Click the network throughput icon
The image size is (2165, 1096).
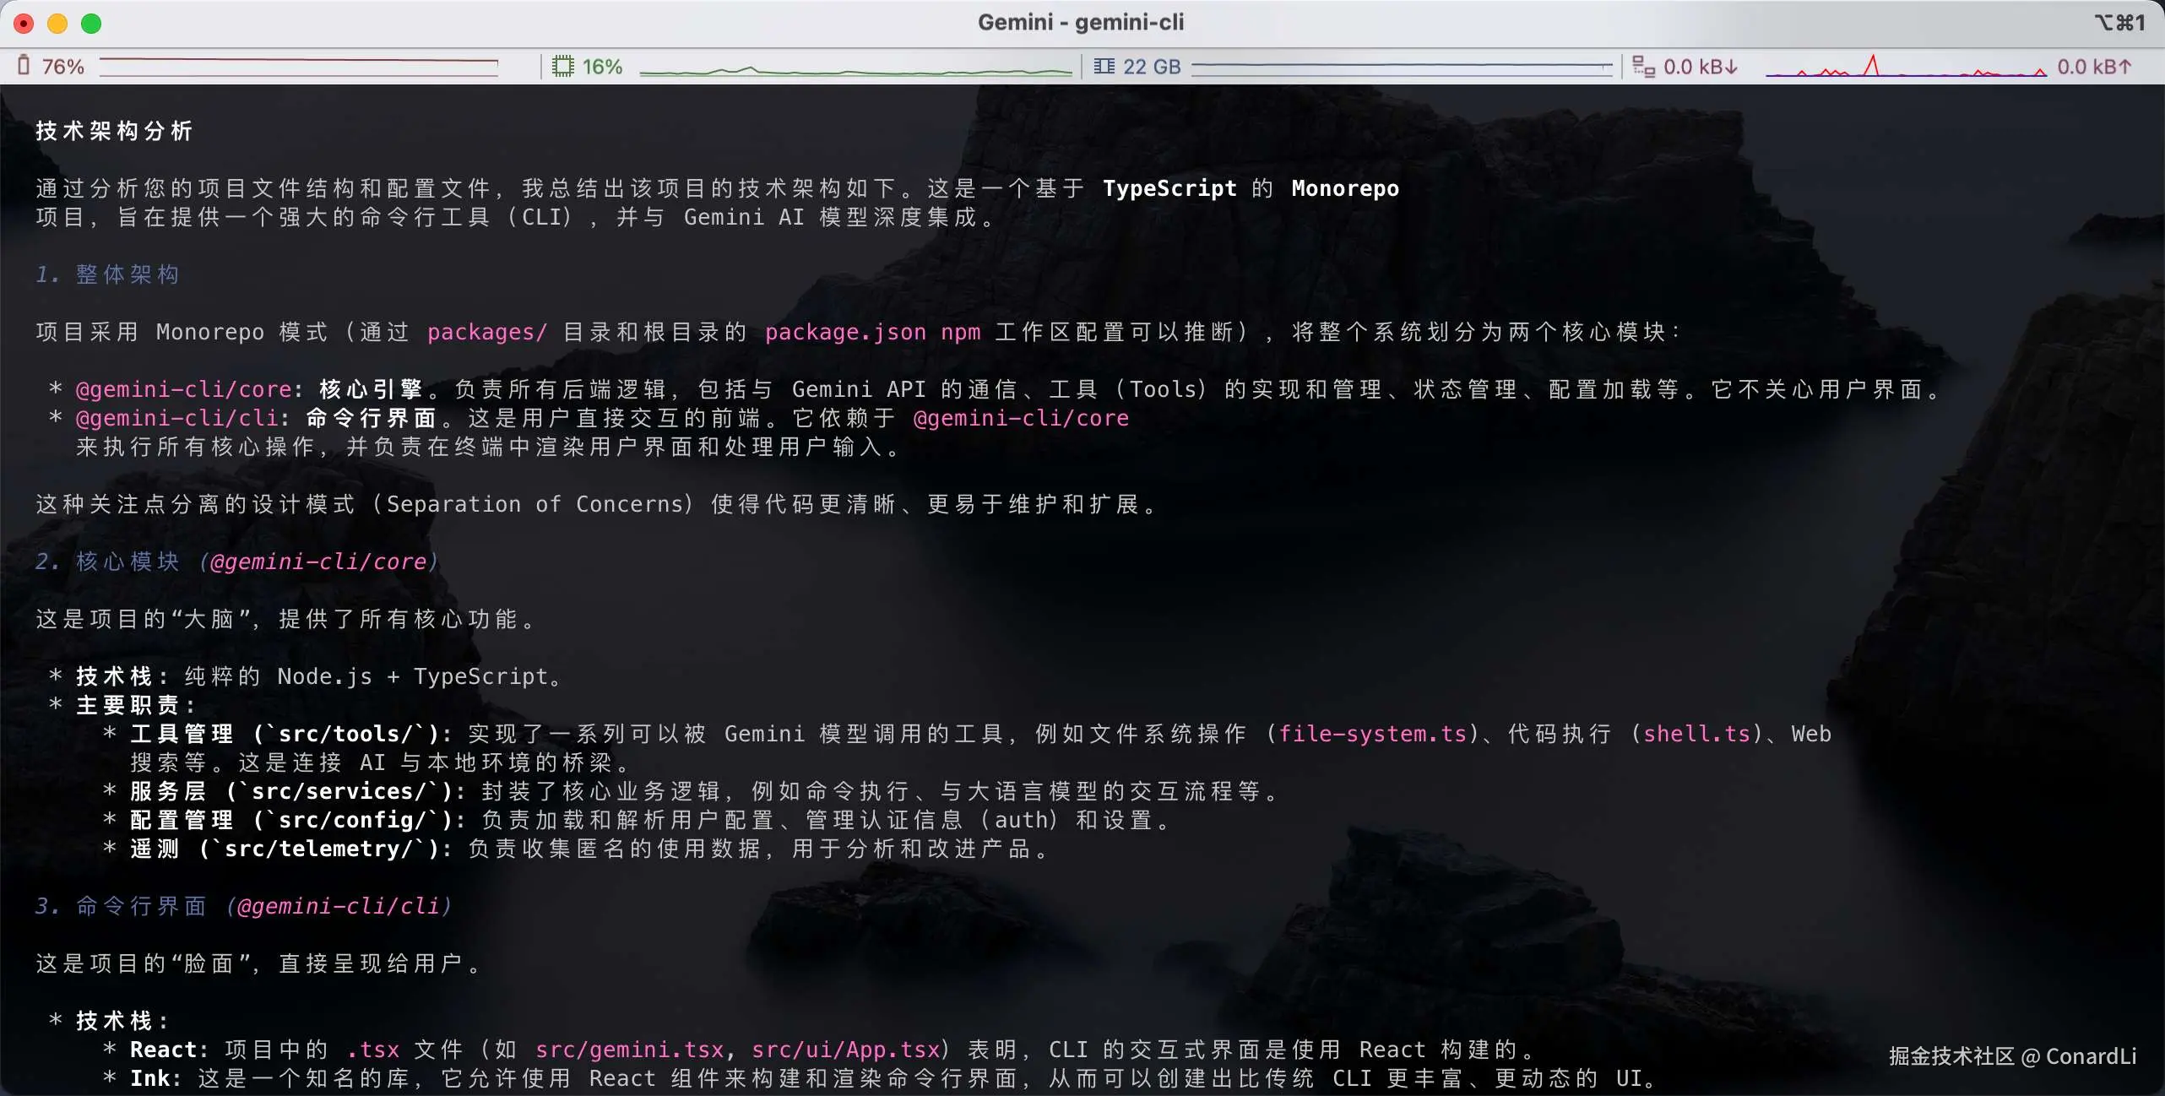[1643, 66]
